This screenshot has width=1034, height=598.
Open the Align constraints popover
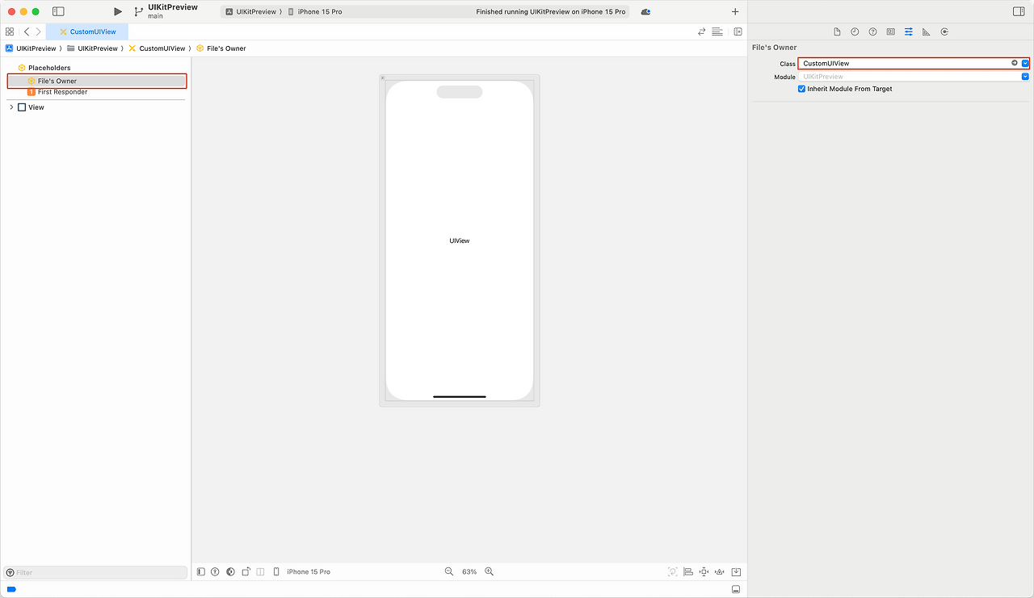click(688, 571)
